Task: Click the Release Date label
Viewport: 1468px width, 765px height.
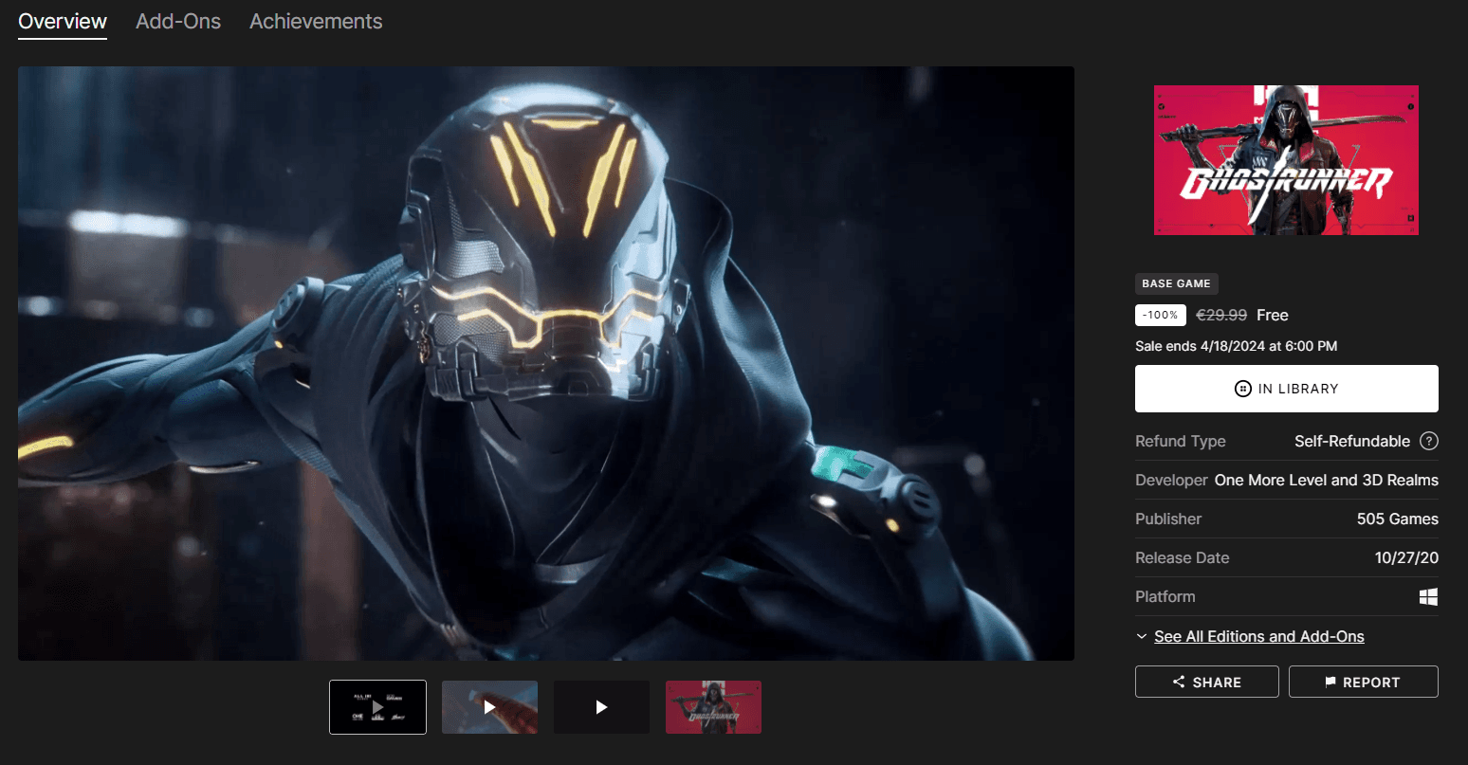Action: pyautogui.click(x=1183, y=557)
